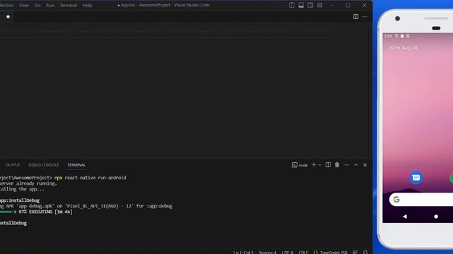
Task: Click the npx react-native run-android command
Action: (x=90, y=178)
